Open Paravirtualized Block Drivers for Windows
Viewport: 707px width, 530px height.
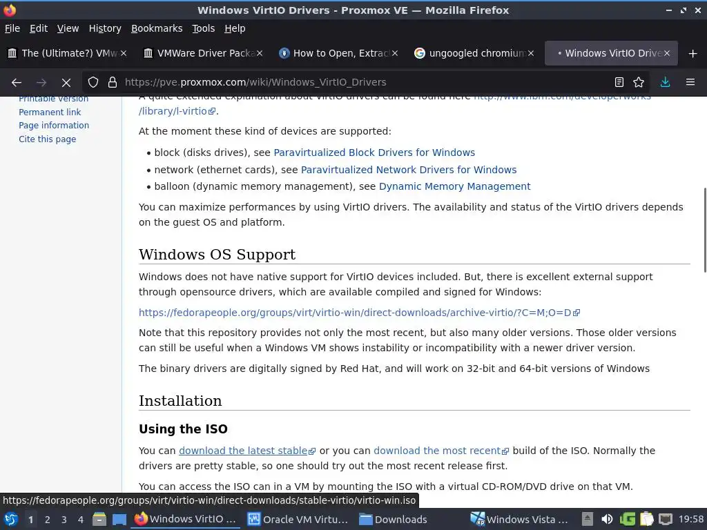[x=374, y=153]
